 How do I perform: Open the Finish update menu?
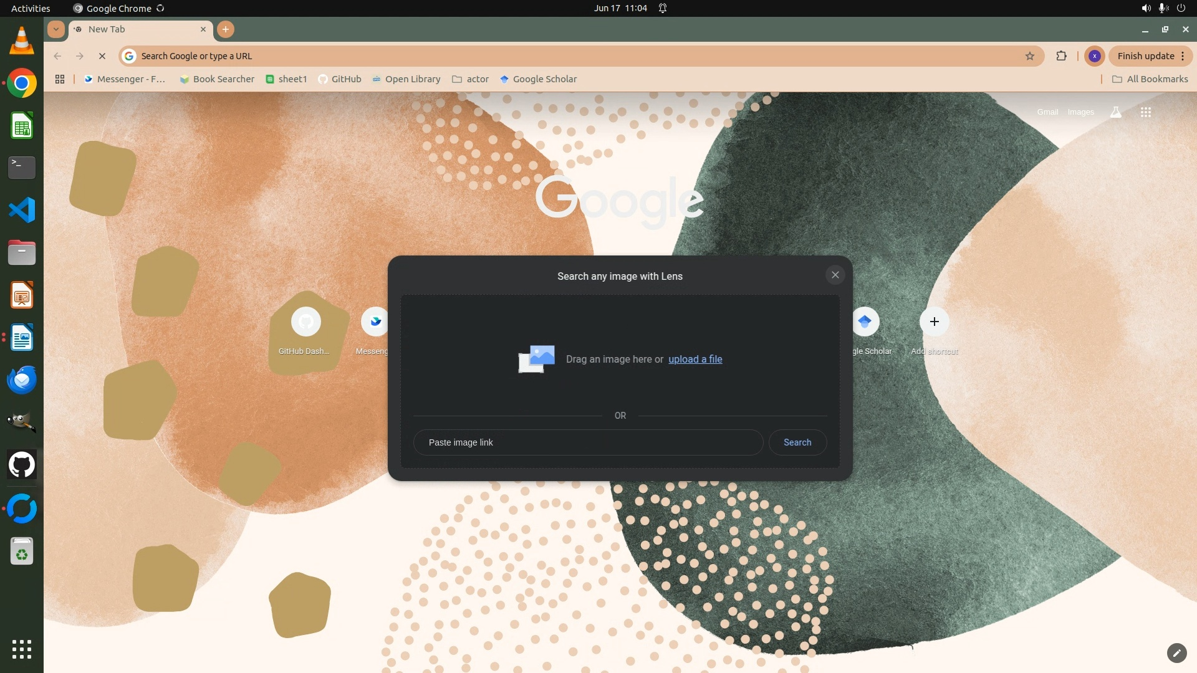pos(1150,56)
